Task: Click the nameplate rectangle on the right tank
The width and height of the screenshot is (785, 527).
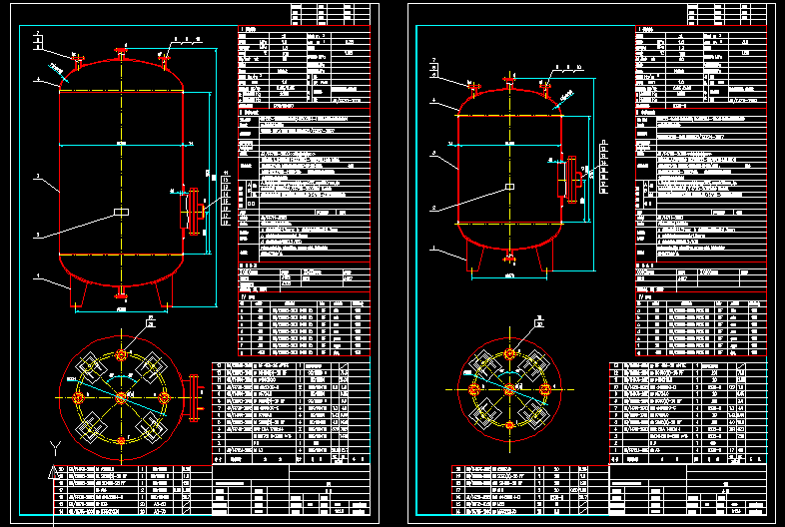Action: click(510, 187)
